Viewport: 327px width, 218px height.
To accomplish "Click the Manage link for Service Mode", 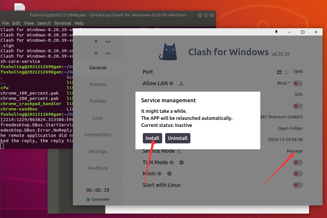I will tap(294, 151).
